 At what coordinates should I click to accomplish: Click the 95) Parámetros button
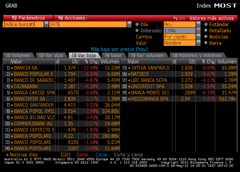pos(28,18)
